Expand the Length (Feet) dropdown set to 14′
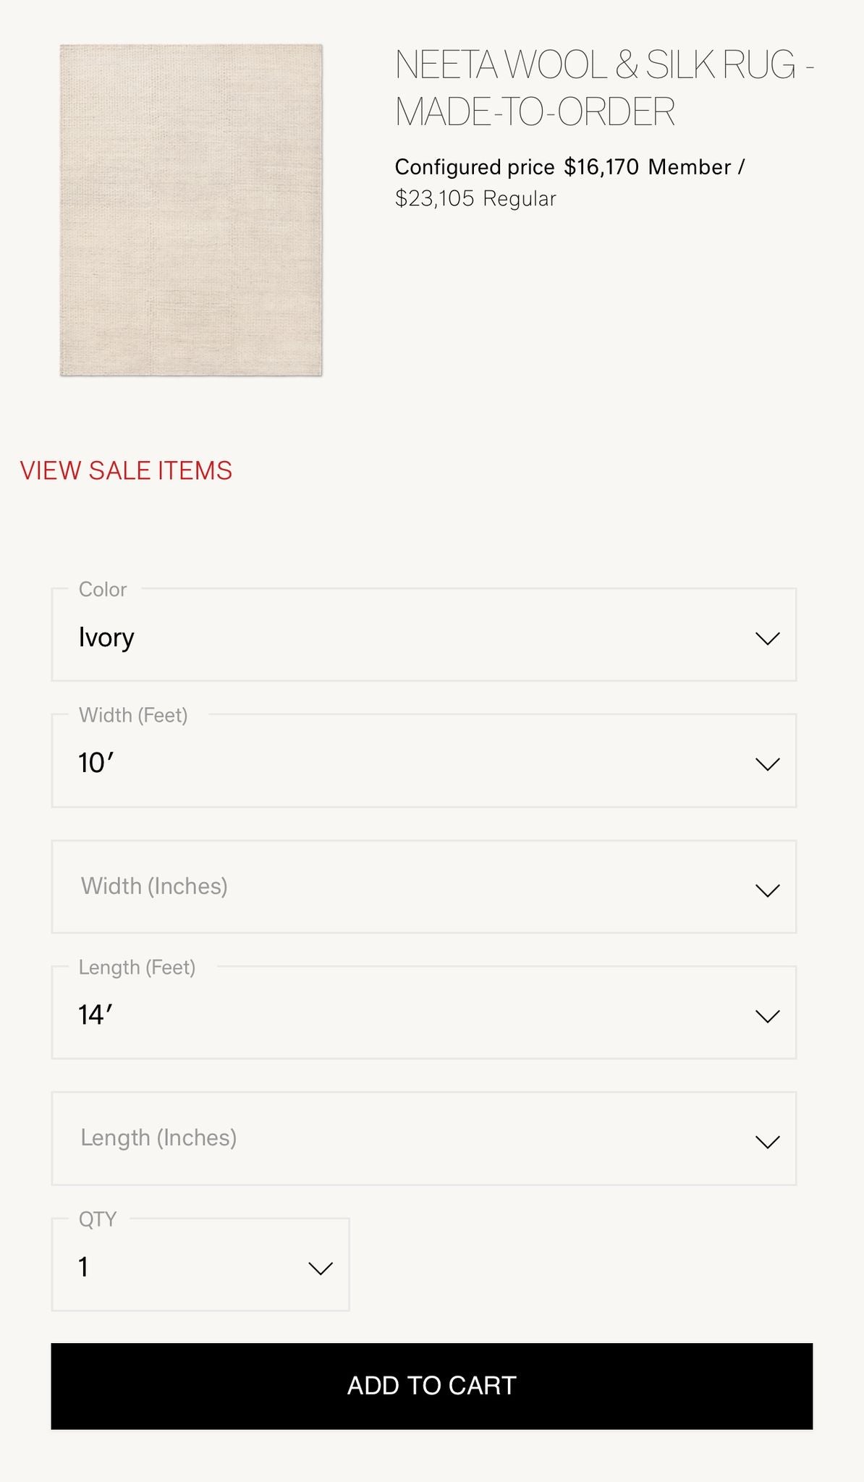 click(x=423, y=1013)
